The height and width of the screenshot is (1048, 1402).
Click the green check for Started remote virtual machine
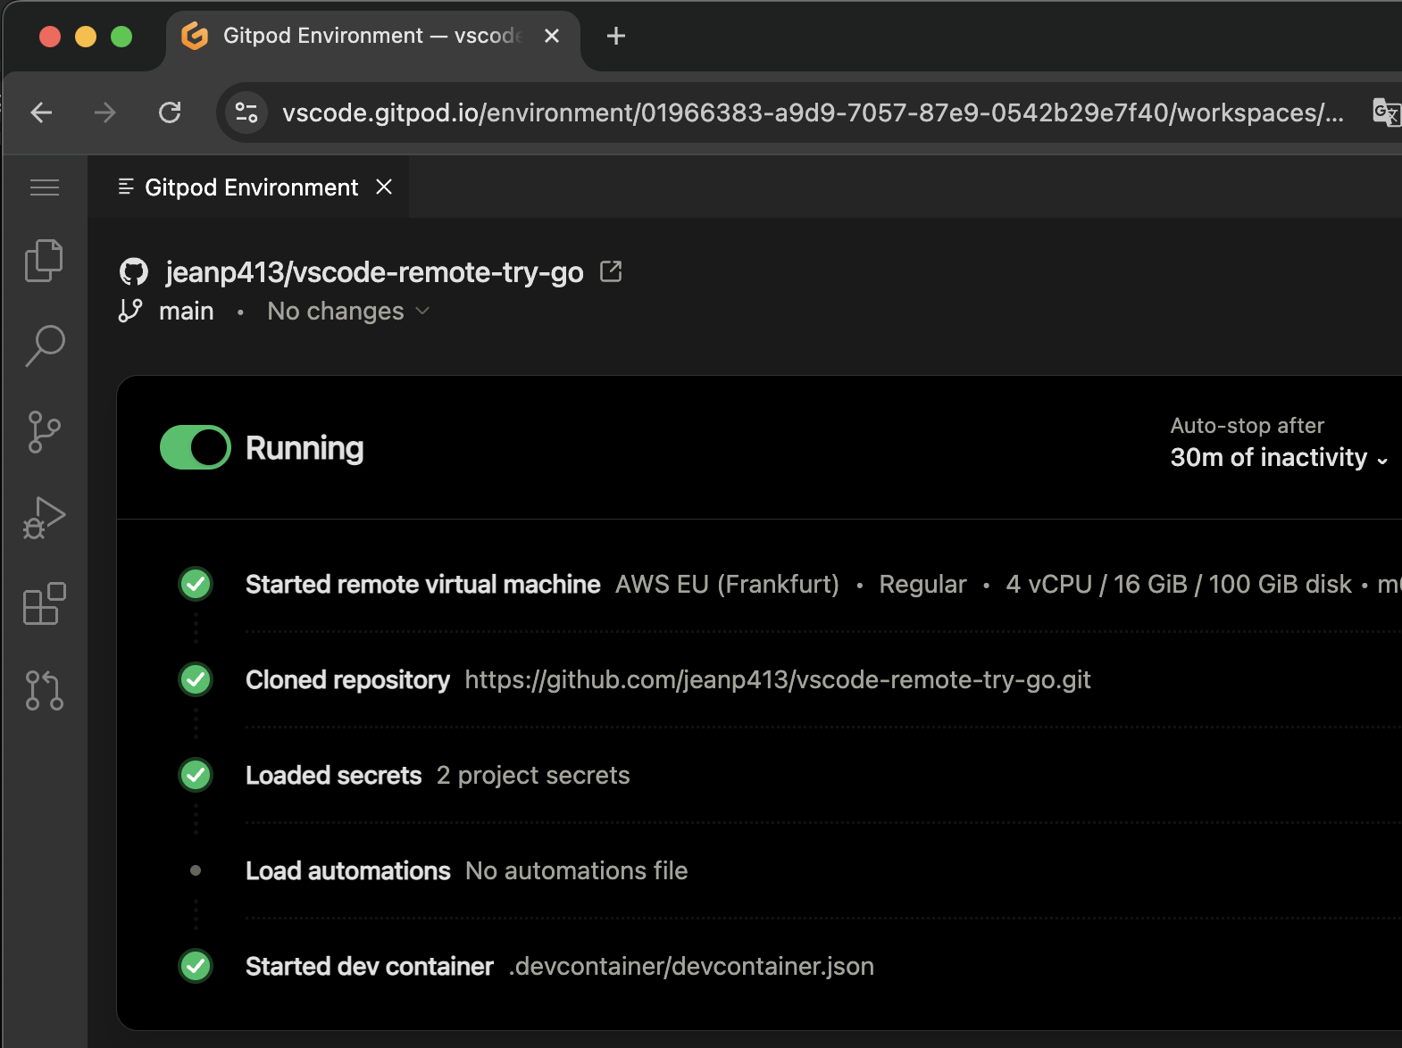pos(196,584)
